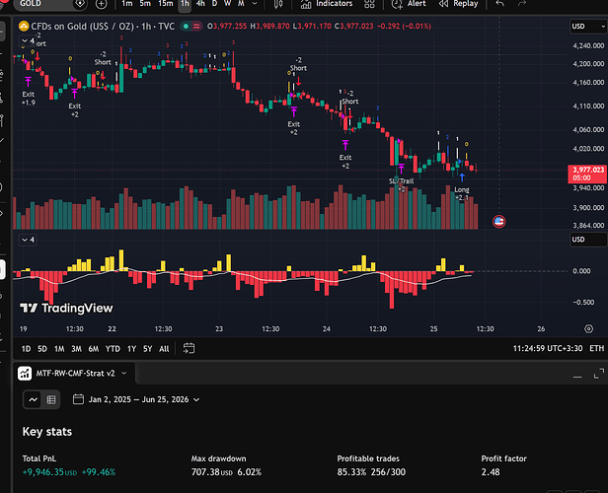The width and height of the screenshot is (608, 493).
Task: Set range to 1Y
Action: coord(132,349)
